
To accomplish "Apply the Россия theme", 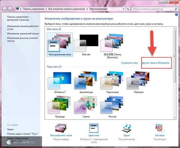I will tap(112, 107).
